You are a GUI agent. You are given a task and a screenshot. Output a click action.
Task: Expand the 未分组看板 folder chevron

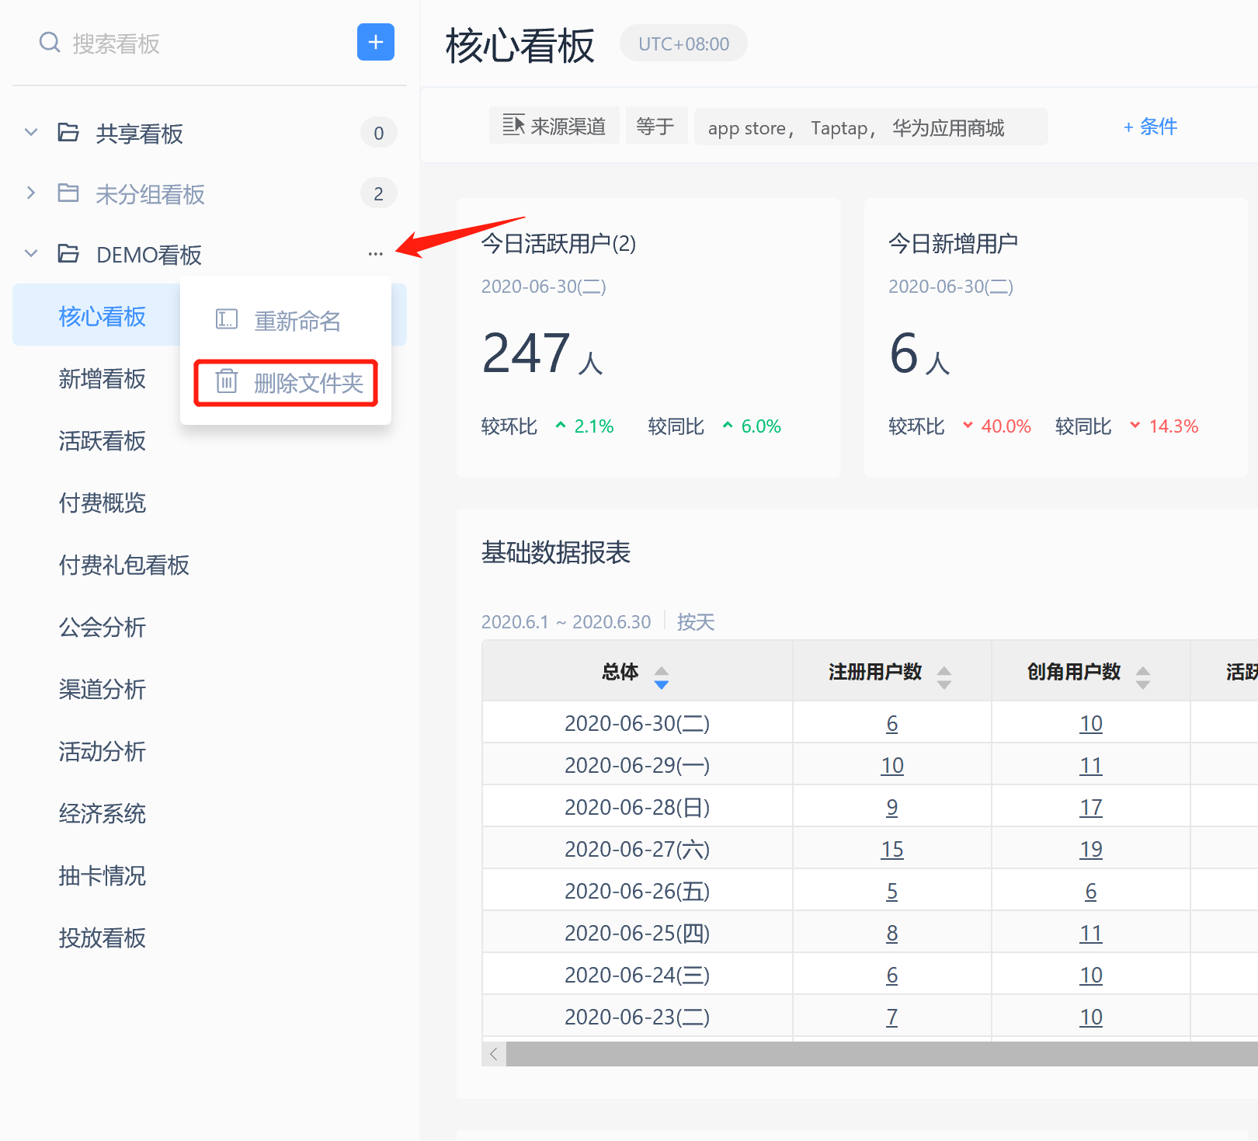(31, 193)
